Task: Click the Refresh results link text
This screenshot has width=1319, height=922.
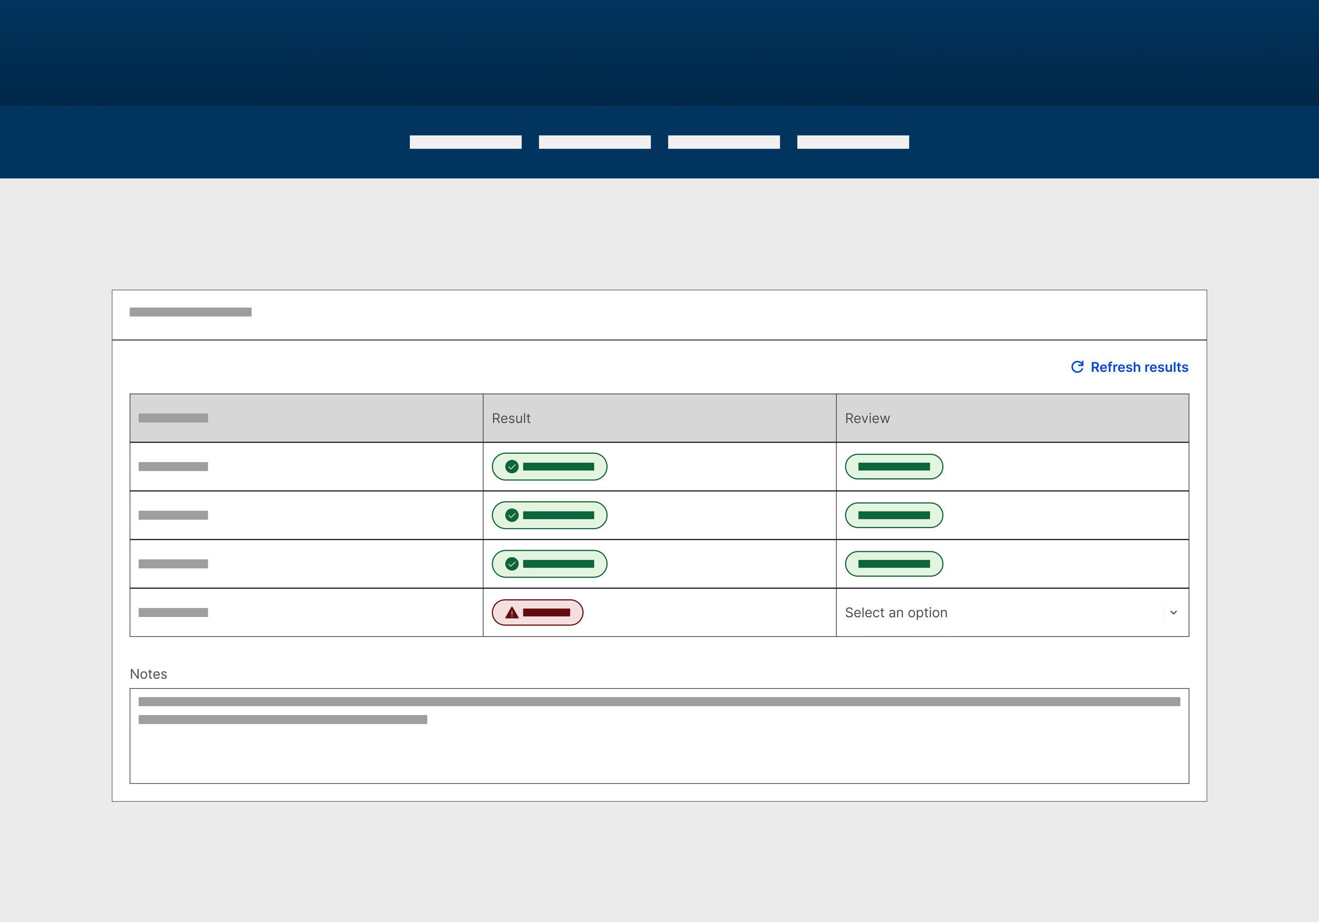Action: pos(1139,367)
